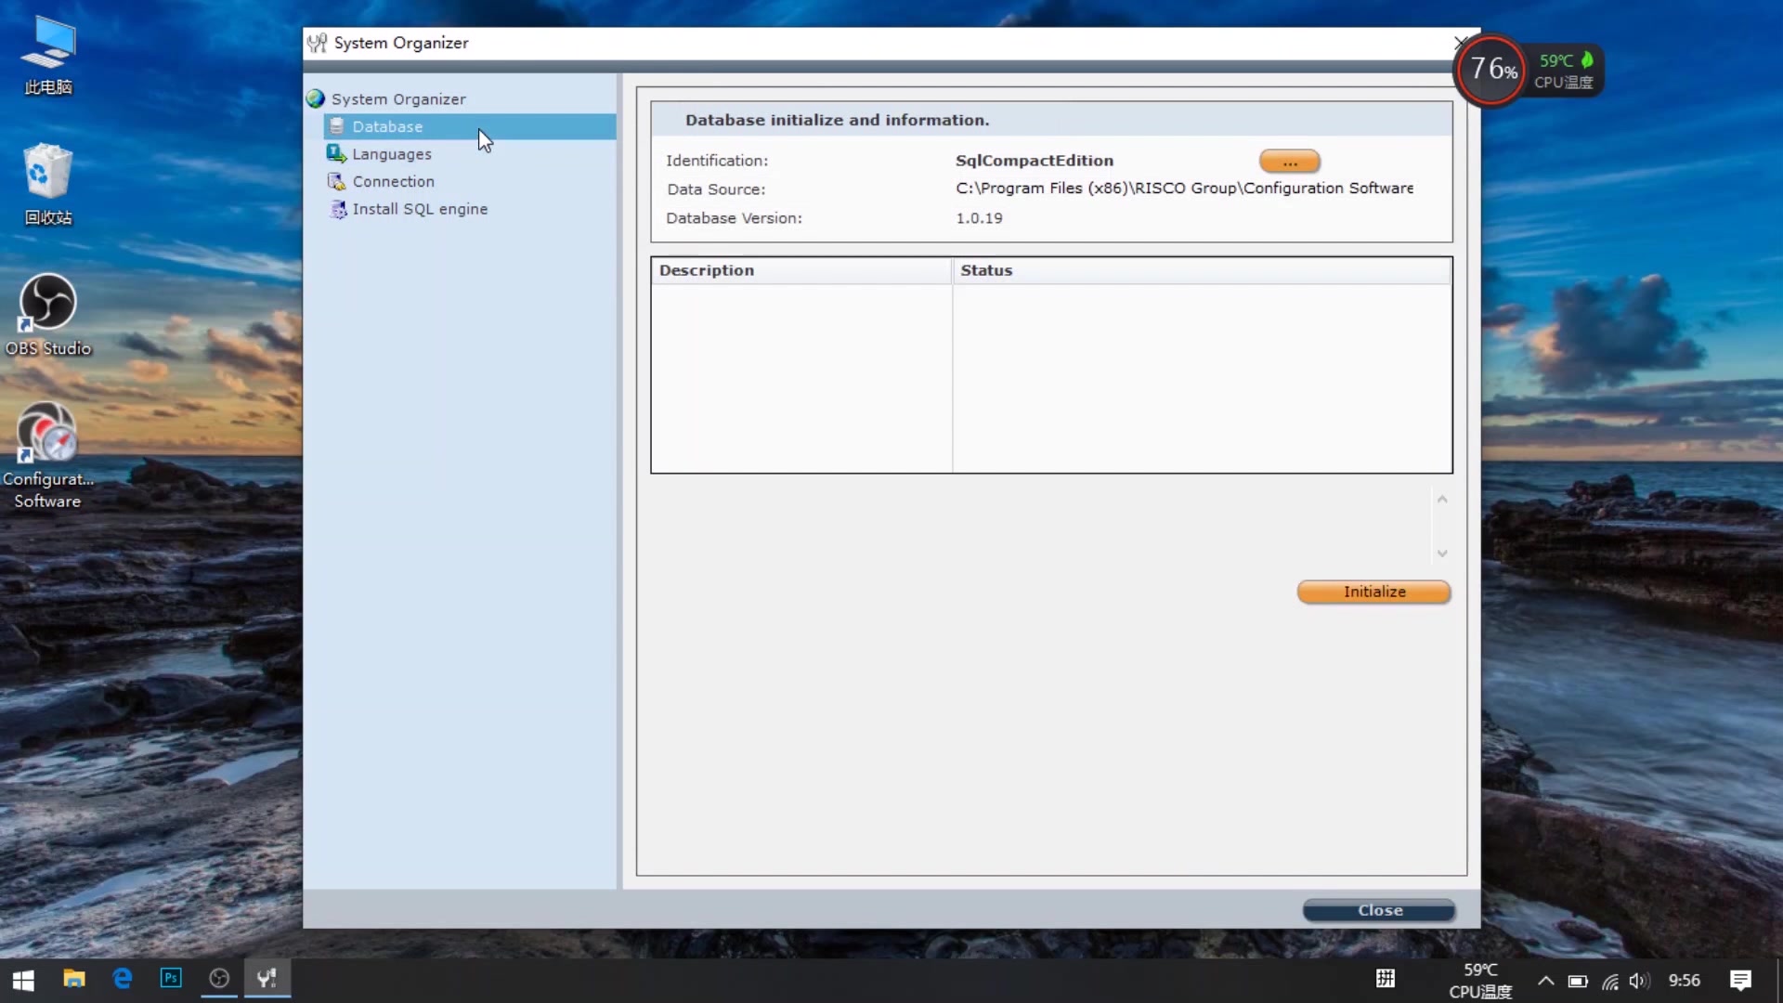Click the 59°C CPU temperature widget
This screenshot has height=1003, width=1783.
tap(1566, 71)
